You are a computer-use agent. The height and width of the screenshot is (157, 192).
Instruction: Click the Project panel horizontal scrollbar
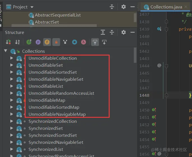(x=54, y=26)
